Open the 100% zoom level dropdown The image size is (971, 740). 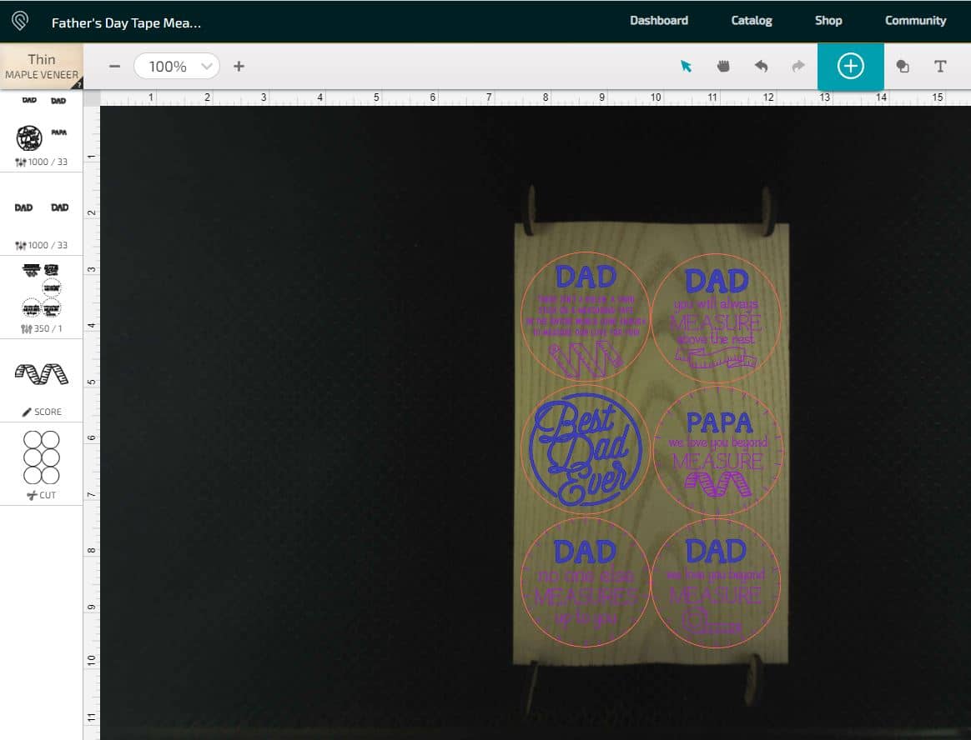pos(177,66)
